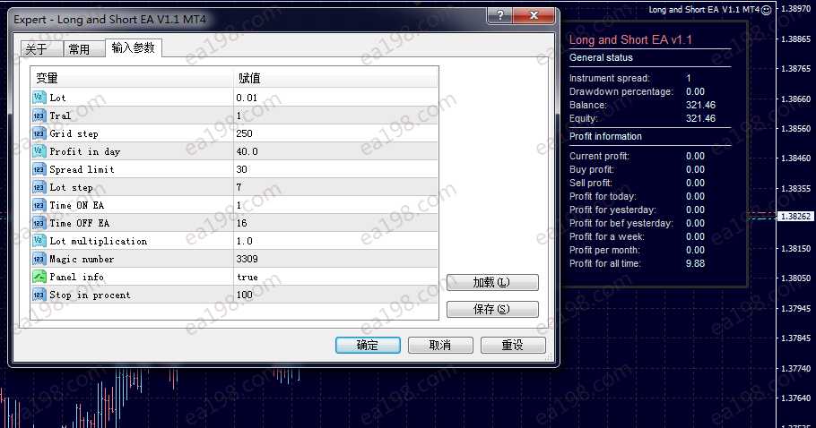Viewport: 816px width, 428px height.
Task: Select the Stop in procent variable name
Action: click(x=90, y=295)
